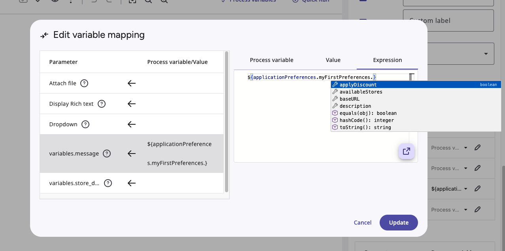505x251 pixels.
Task: Select the Expression tab
Action: click(x=388, y=60)
